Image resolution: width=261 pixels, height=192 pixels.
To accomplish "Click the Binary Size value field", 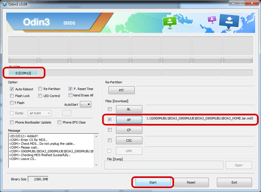I will [x=38, y=179].
